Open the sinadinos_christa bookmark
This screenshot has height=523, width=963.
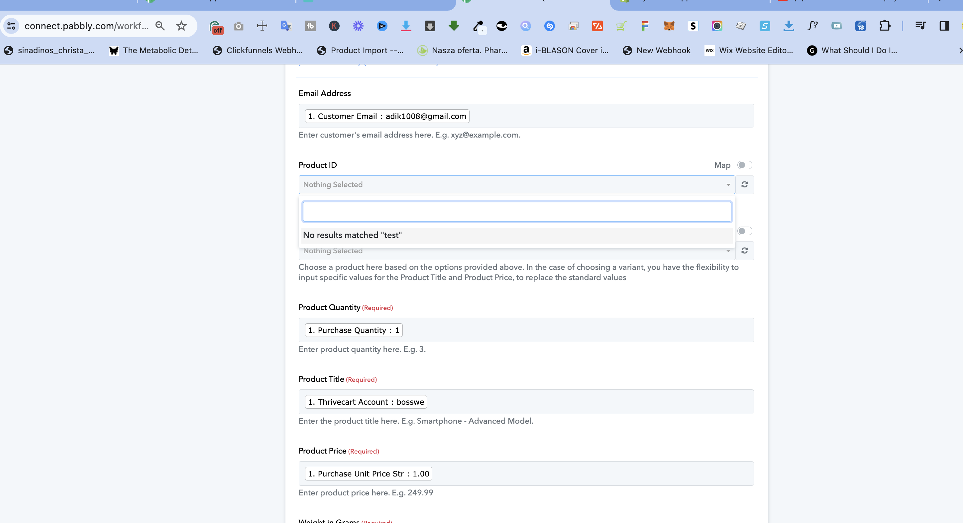point(49,51)
